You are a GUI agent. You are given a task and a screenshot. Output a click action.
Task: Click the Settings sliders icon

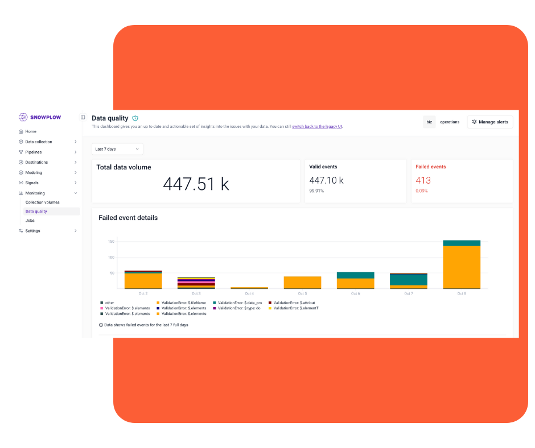(21, 231)
